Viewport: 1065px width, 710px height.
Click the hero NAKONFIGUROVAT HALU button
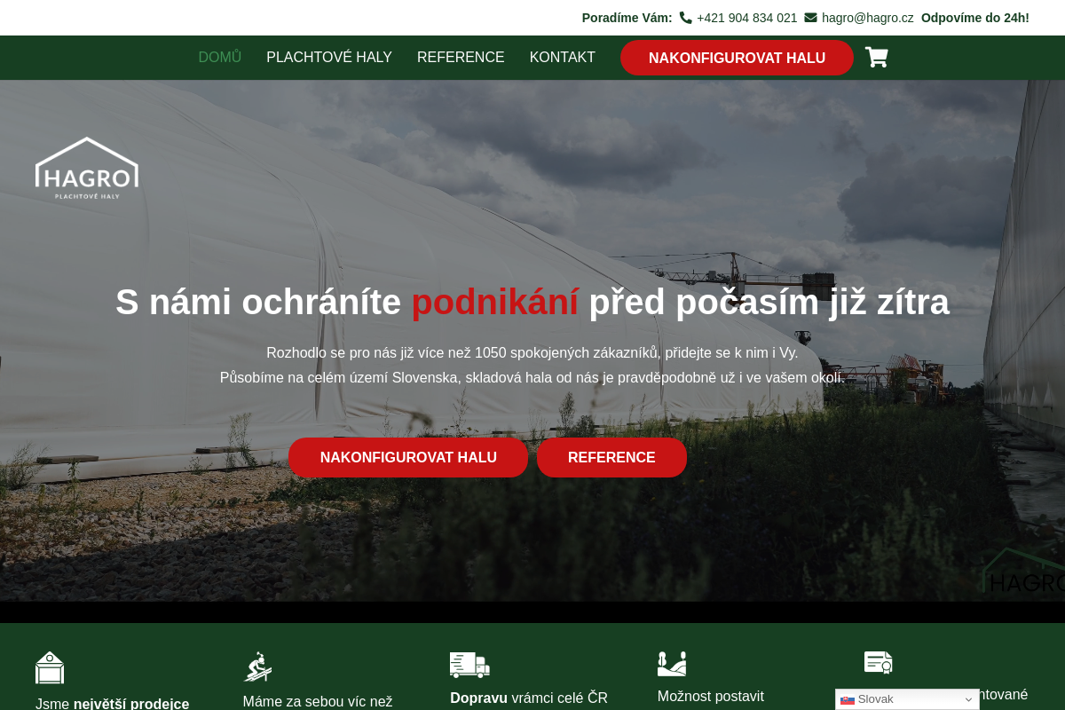tap(408, 458)
